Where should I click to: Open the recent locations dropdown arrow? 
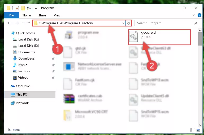coord(23,23)
